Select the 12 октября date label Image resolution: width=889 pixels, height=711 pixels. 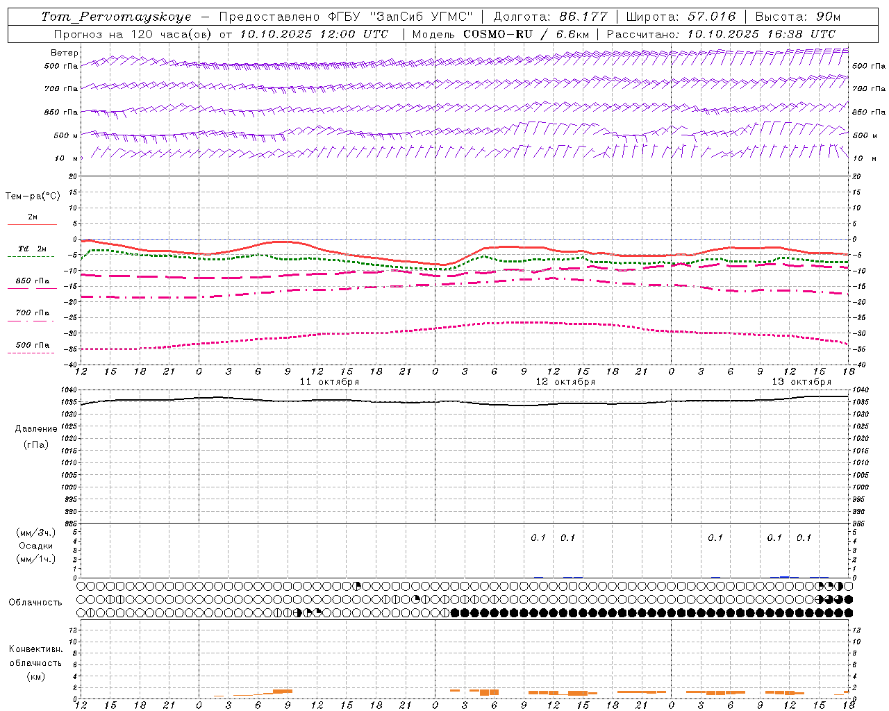coord(565,382)
